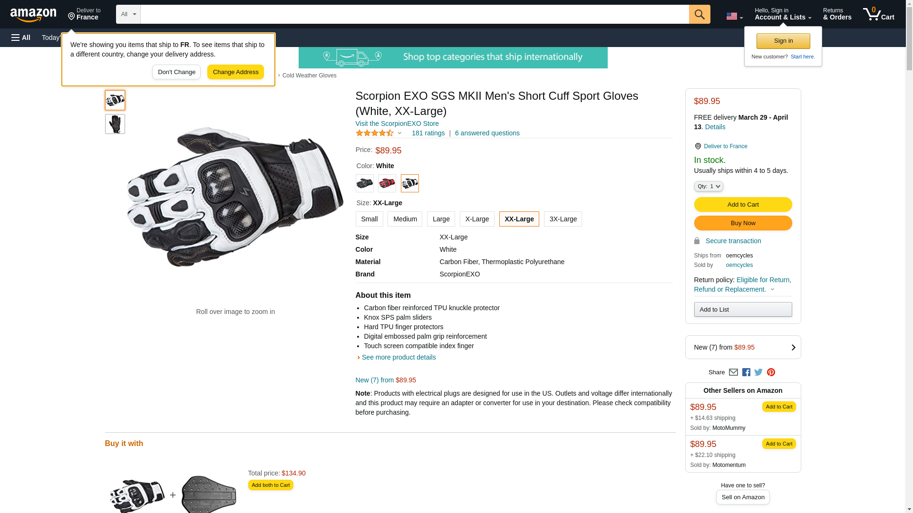
Task: Share product via email icon
Action: [x=733, y=372]
